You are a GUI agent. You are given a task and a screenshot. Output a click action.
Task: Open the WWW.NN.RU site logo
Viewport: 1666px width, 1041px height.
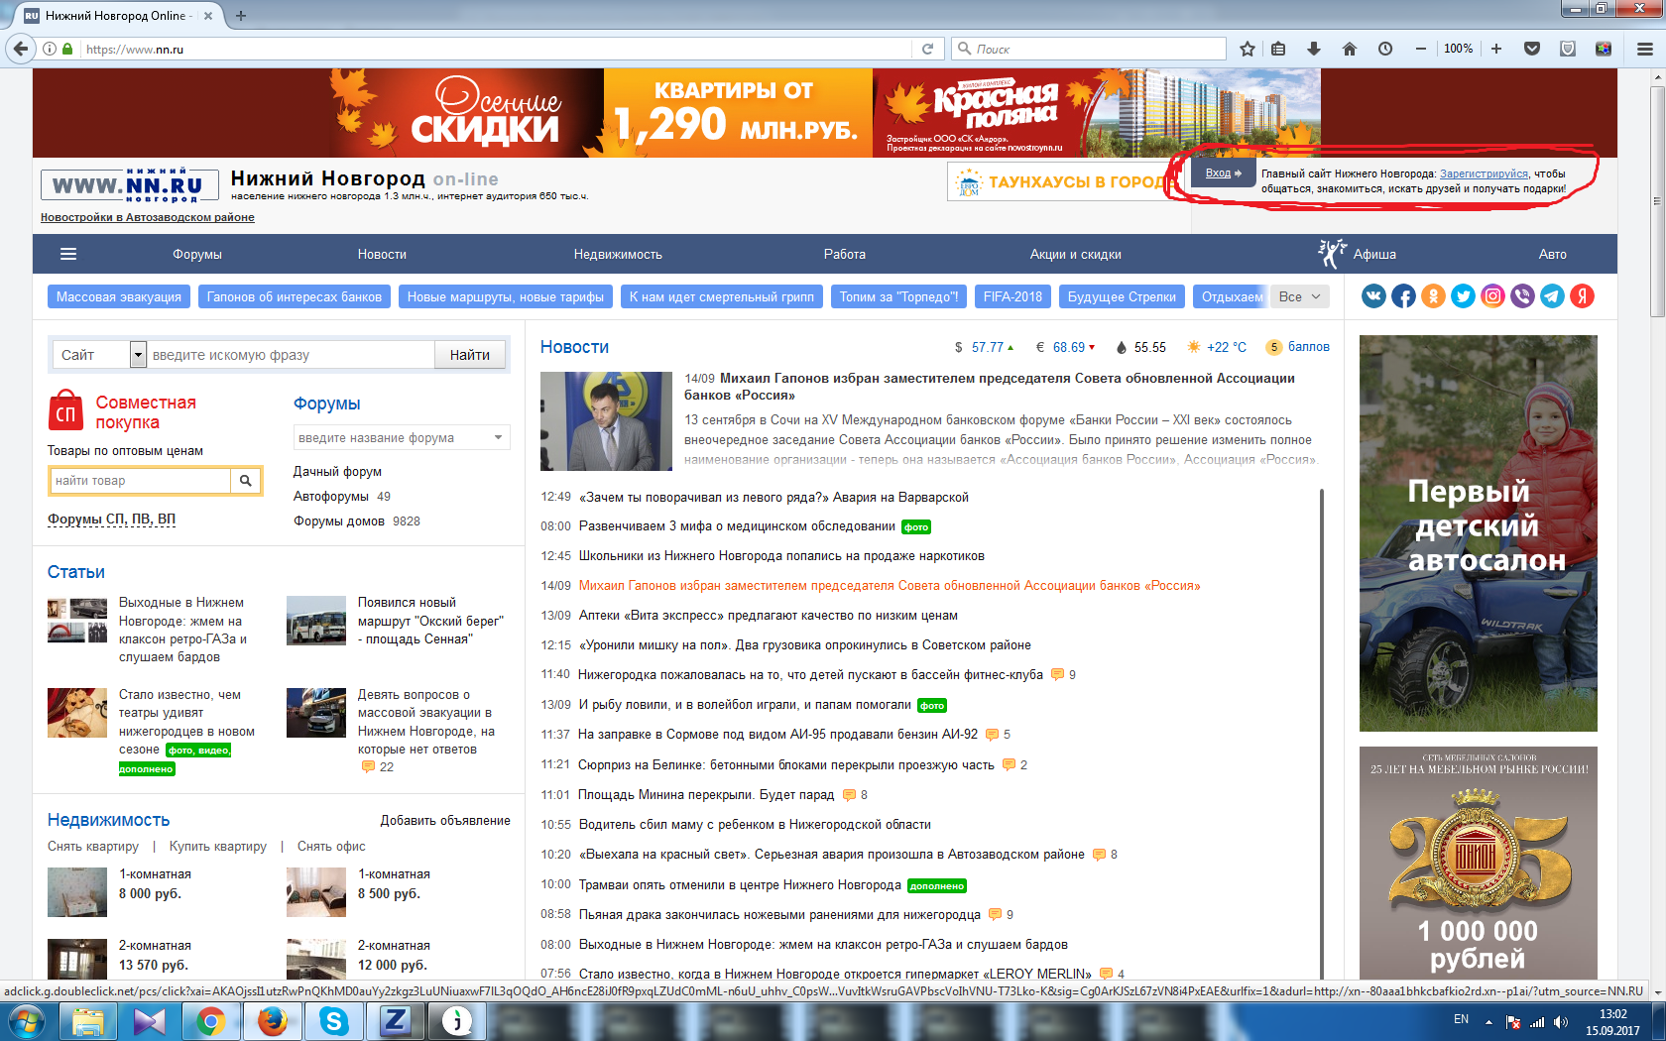[x=130, y=185]
